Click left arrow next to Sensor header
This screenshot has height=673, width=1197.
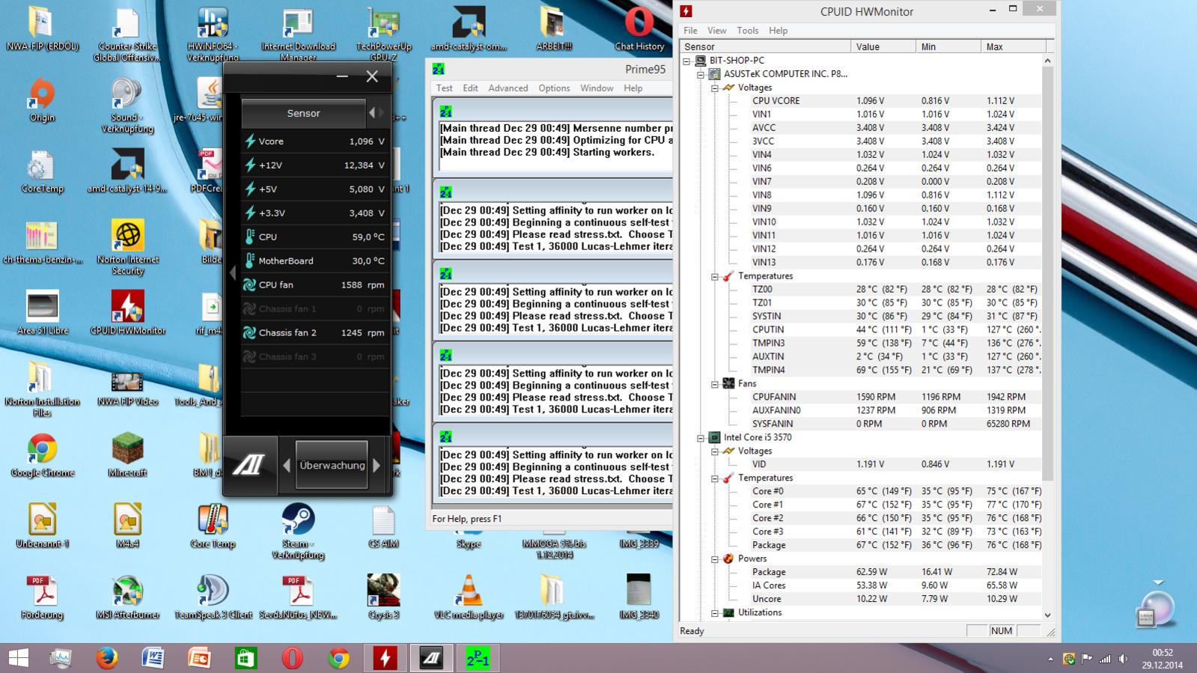[372, 113]
